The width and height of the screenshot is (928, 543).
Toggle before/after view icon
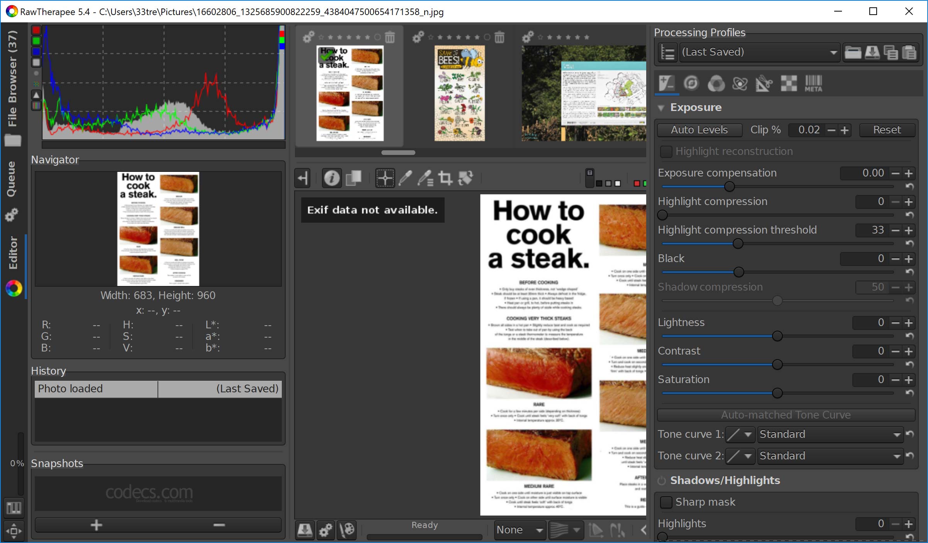pos(354,178)
